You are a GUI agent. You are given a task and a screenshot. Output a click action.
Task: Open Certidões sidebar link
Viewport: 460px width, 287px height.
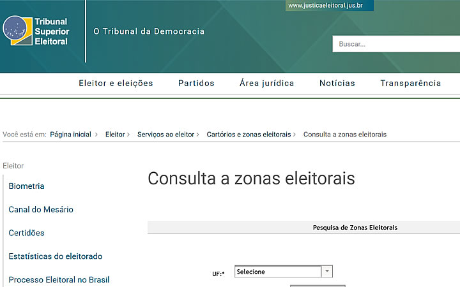tap(26, 233)
